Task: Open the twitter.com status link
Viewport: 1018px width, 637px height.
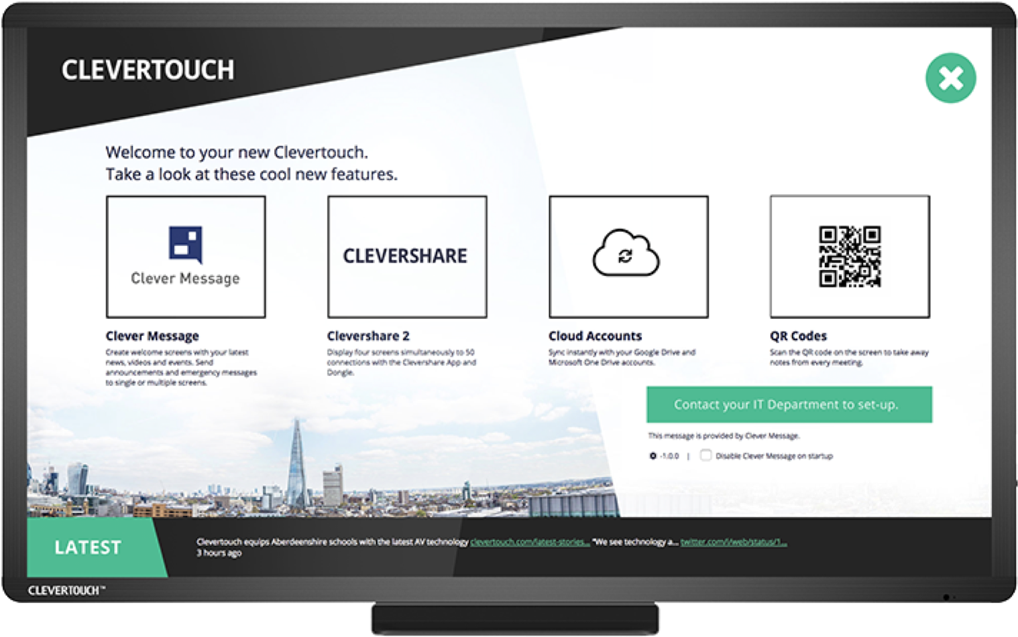Action: [734, 542]
